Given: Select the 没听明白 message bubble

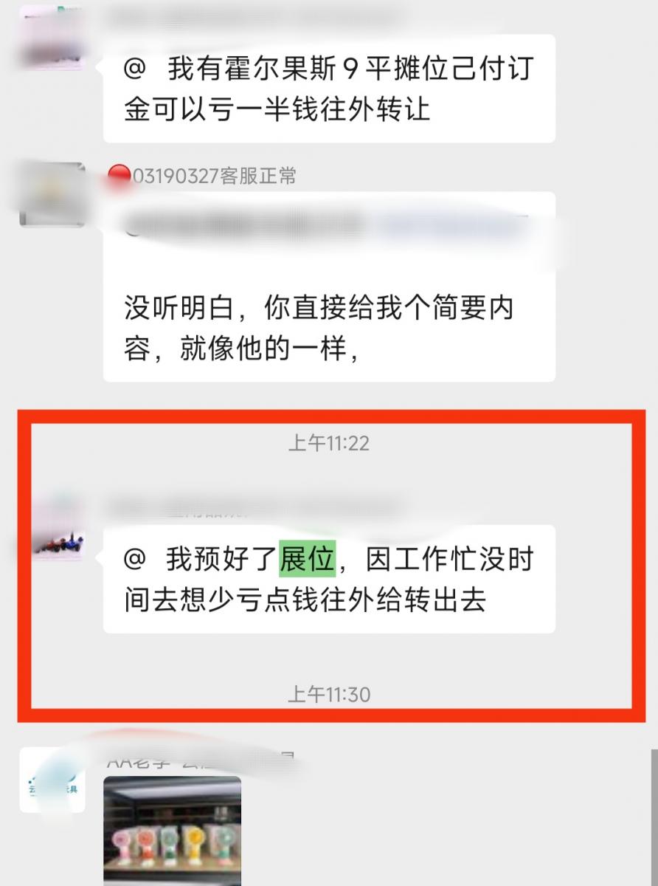Looking at the screenshot, I should pos(329,287).
